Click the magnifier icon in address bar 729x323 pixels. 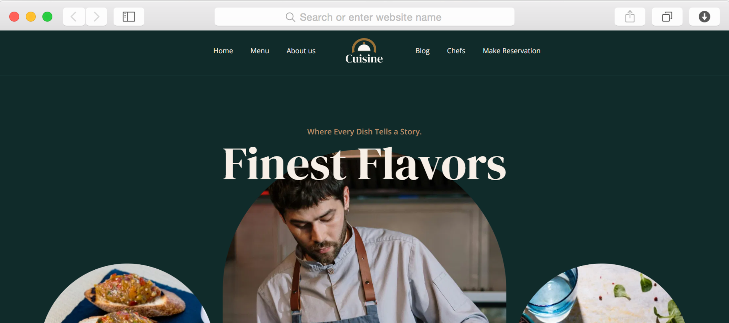pos(290,17)
